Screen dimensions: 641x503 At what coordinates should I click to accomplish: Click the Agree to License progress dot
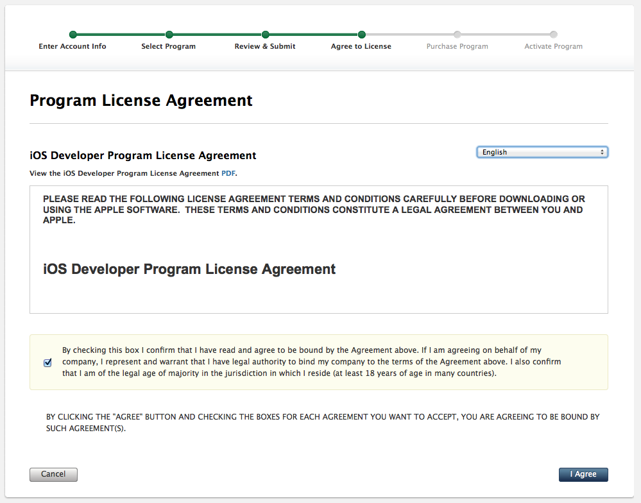point(362,34)
